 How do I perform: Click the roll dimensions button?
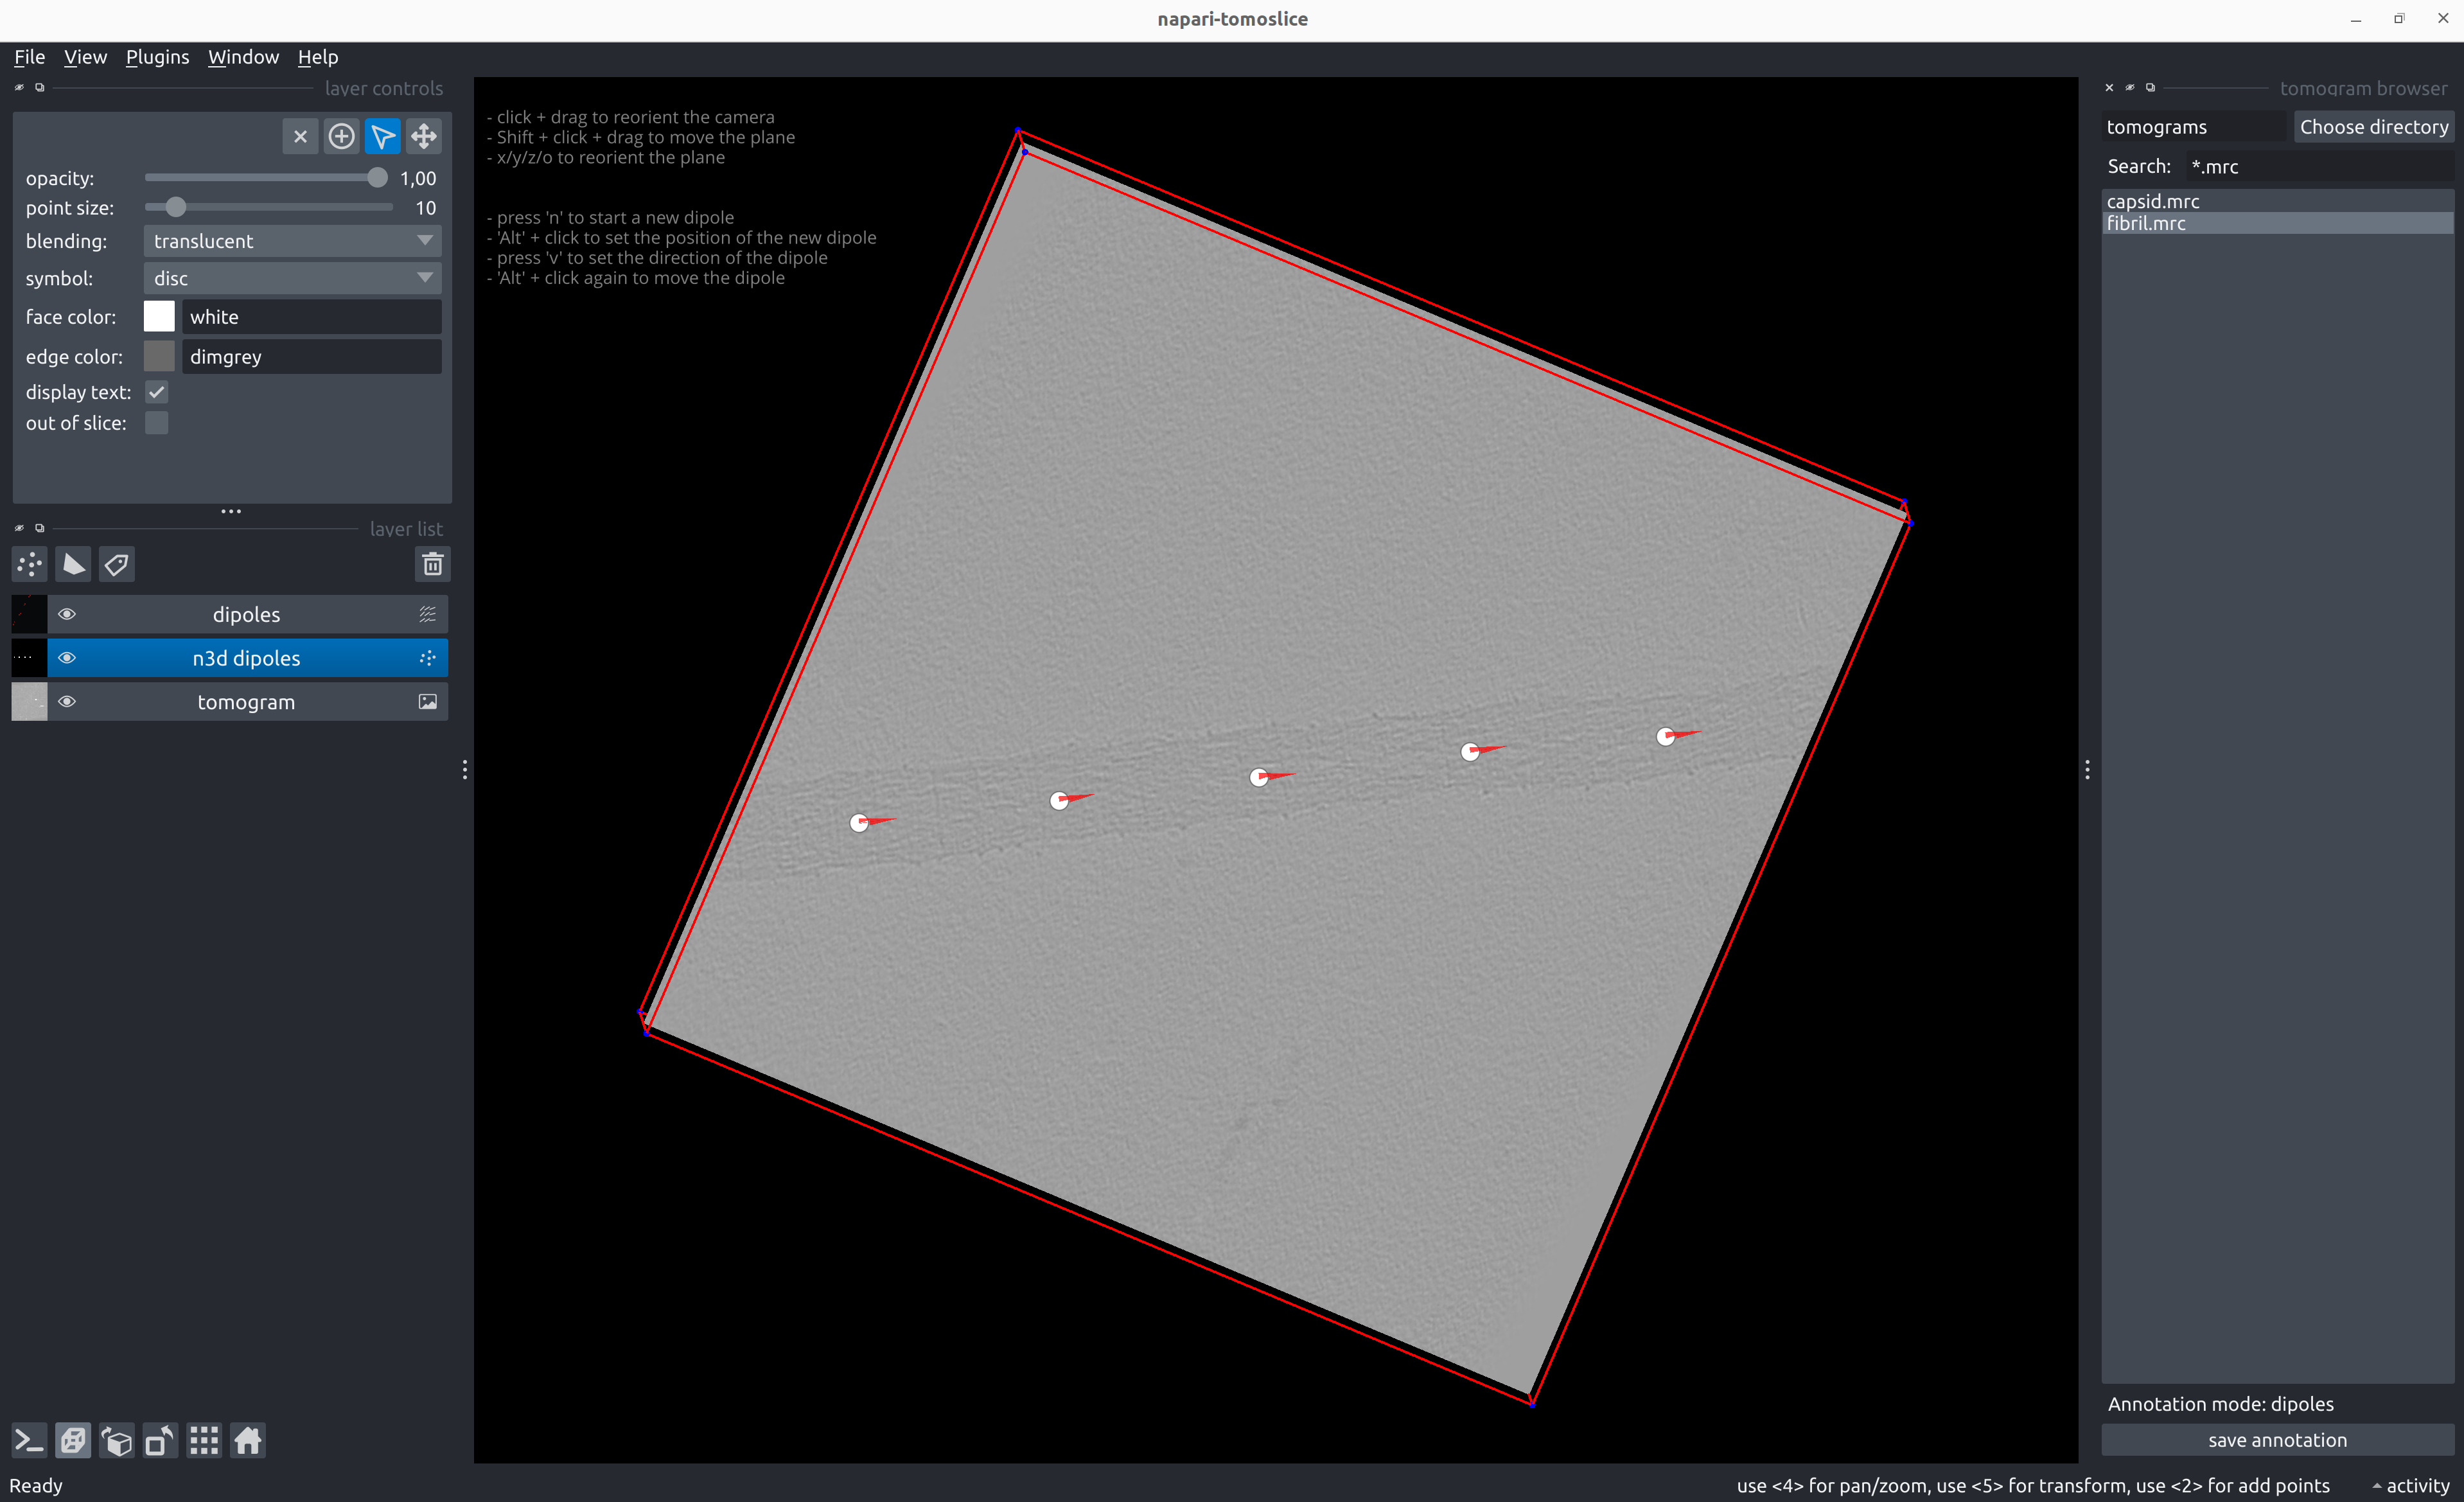[x=117, y=1440]
